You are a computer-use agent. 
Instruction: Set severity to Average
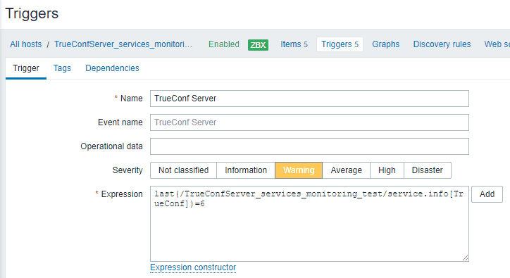click(347, 170)
